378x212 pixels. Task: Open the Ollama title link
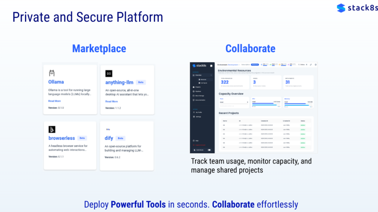[56, 82]
